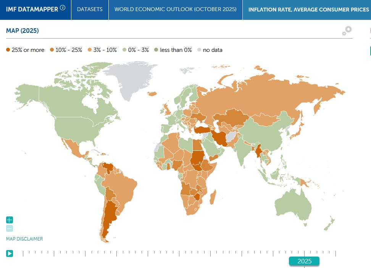Open the DATASETS tab
Screen dimensions: 371x268
pyautogui.click(x=90, y=9)
